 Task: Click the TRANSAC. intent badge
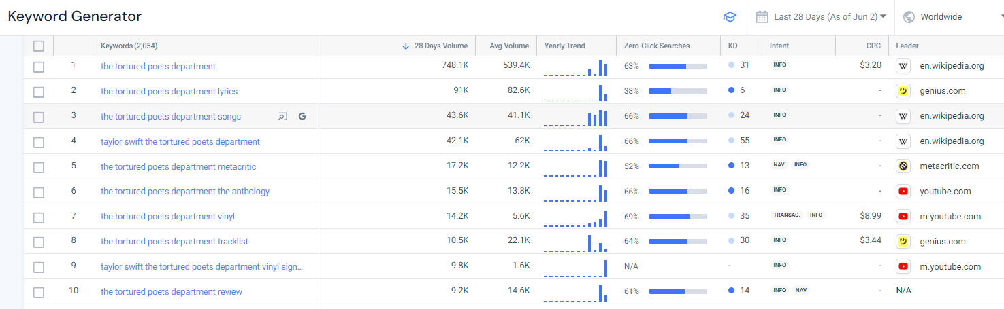point(786,215)
